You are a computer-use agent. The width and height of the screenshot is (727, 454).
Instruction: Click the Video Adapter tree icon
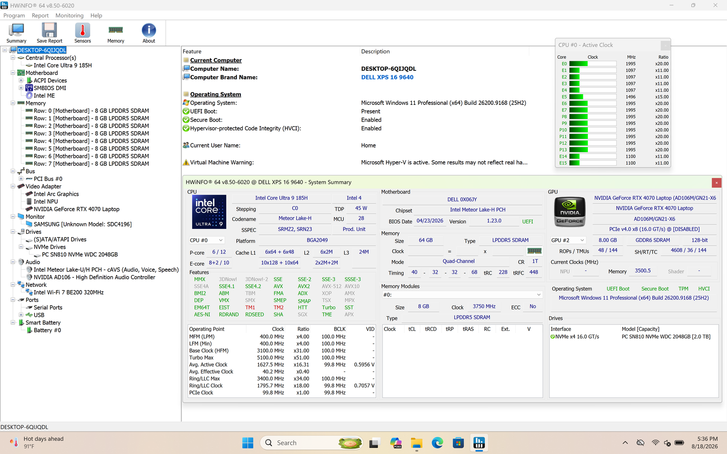pos(21,187)
